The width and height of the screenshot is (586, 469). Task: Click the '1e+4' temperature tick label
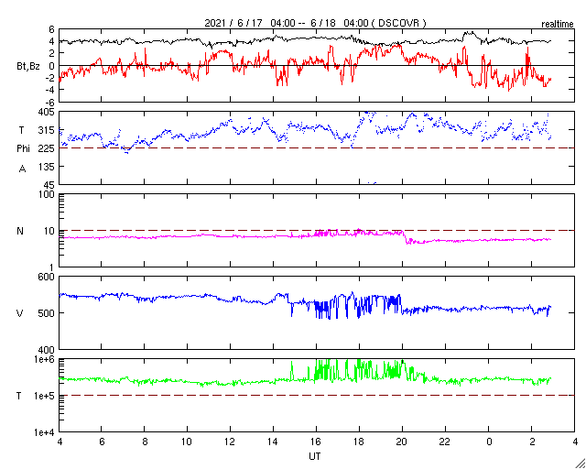[x=44, y=432]
